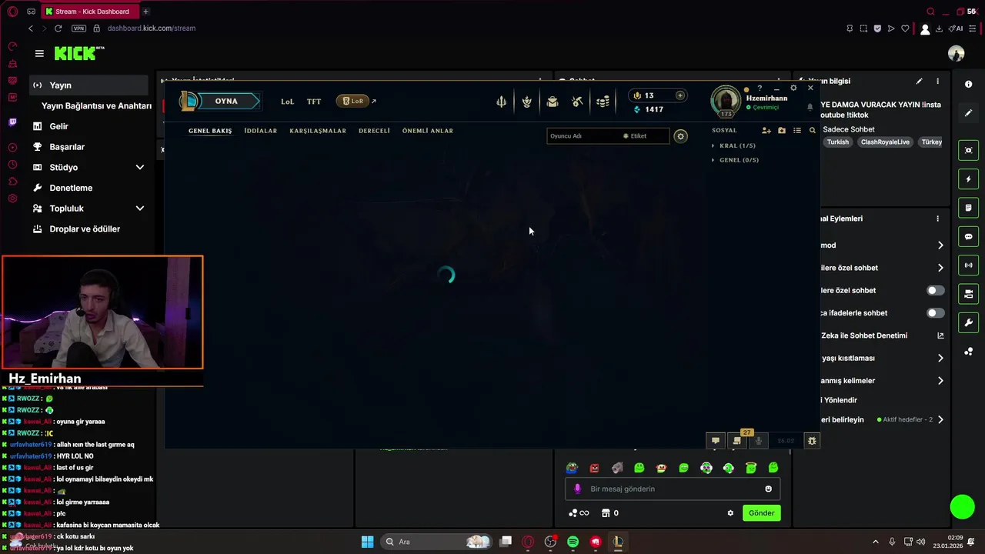Open League client settings gear

point(793,88)
